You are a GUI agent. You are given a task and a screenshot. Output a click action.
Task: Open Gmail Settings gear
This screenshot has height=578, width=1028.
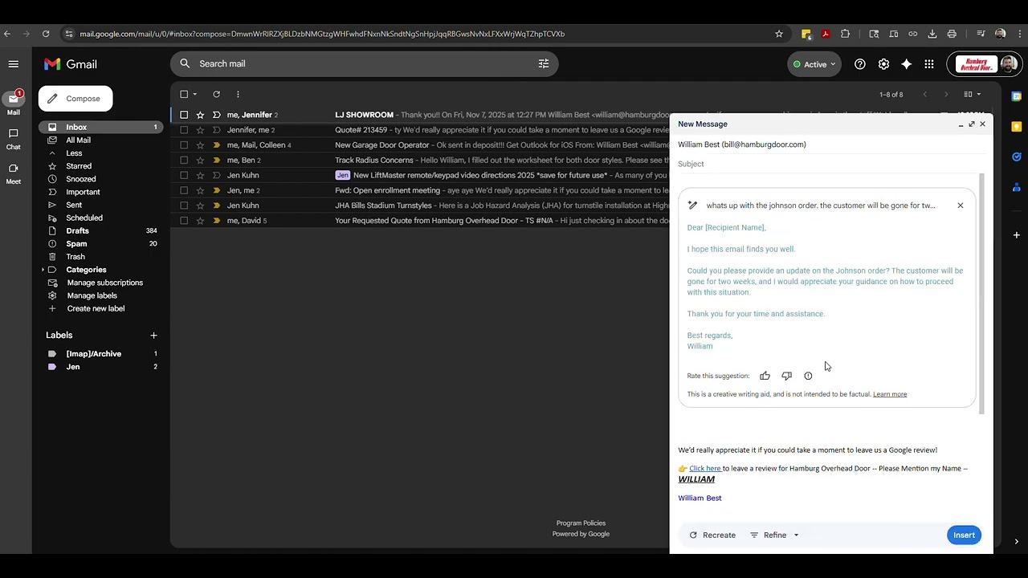click(883, 64)
